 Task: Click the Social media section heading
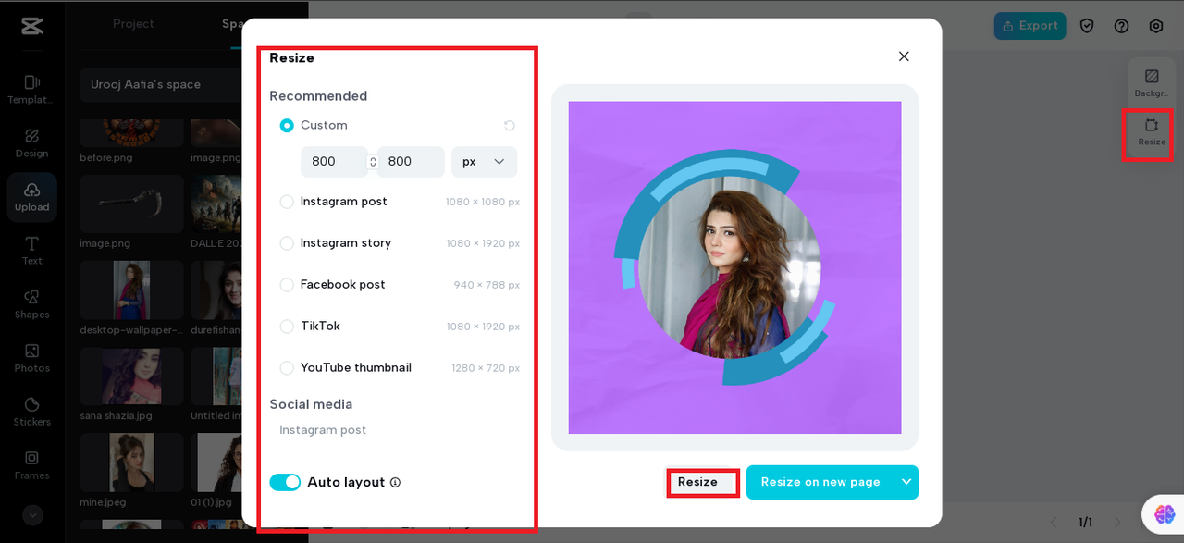click(x=311, y=404)
